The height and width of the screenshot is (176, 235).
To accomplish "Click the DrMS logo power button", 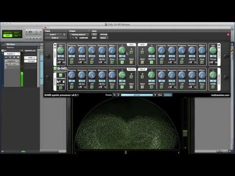I will click(55, 68).
